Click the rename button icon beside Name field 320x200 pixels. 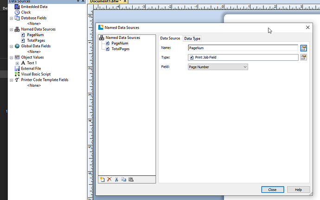coord(303,48)
